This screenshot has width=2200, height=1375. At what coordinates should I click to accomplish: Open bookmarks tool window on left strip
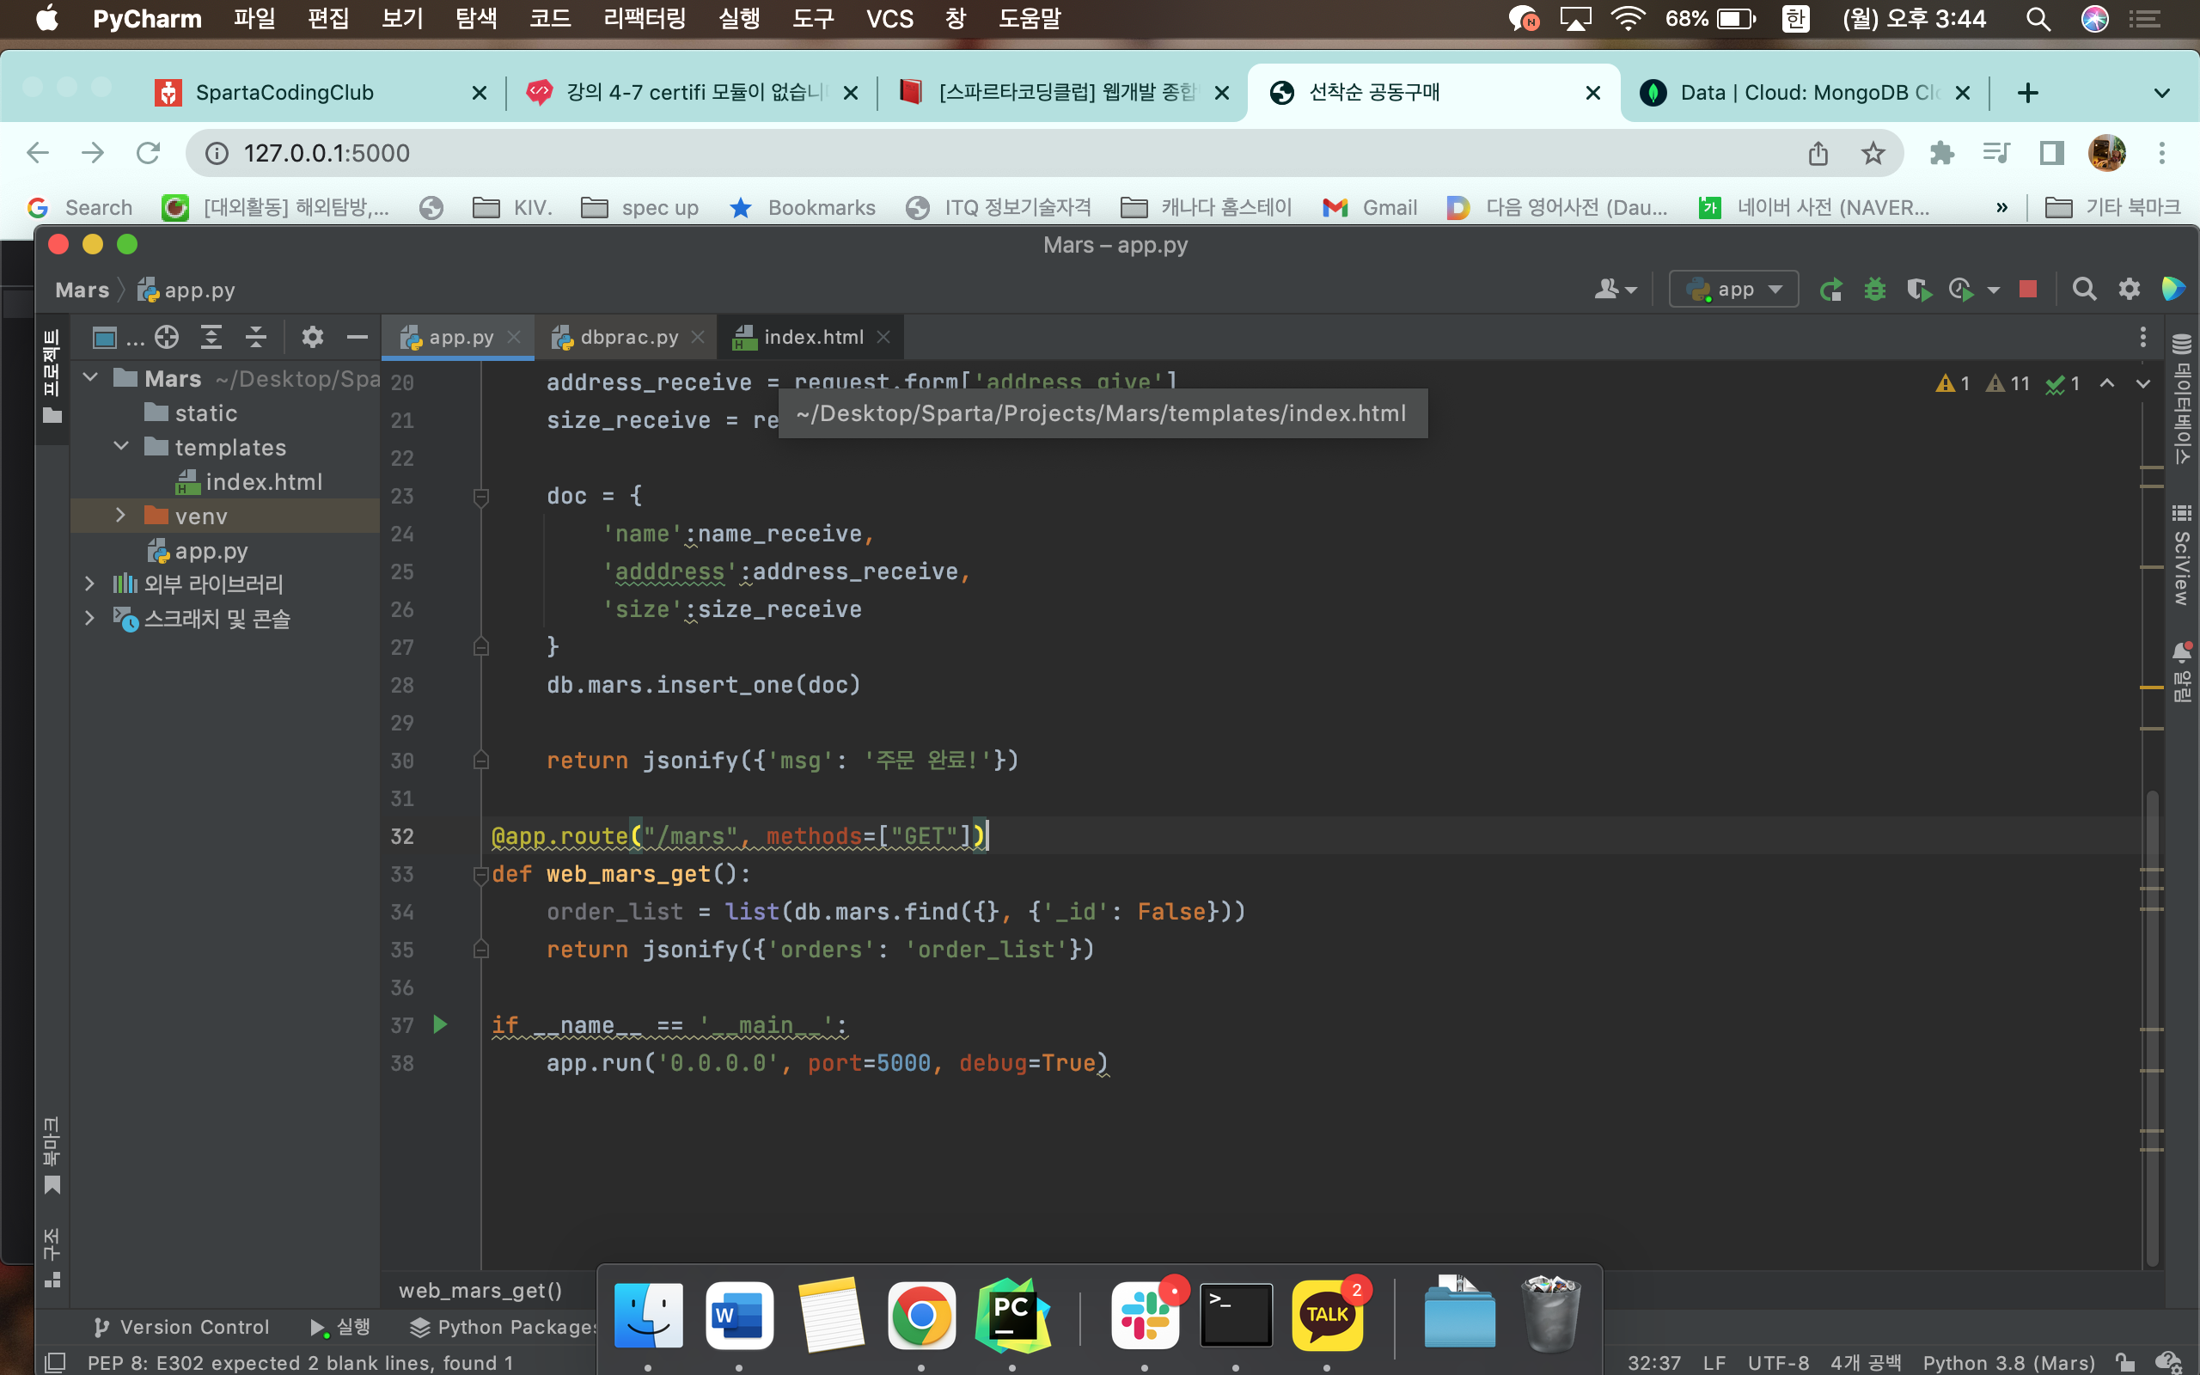click(52, 1155)
